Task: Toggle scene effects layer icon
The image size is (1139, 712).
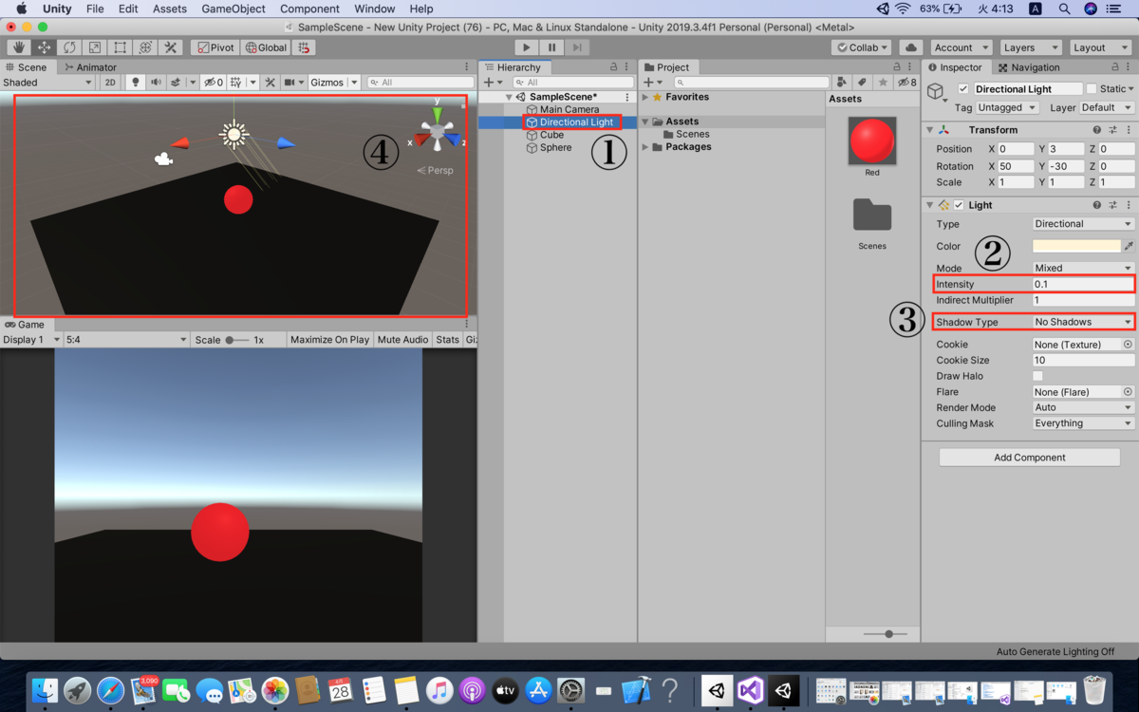Action: click(176, 83)
